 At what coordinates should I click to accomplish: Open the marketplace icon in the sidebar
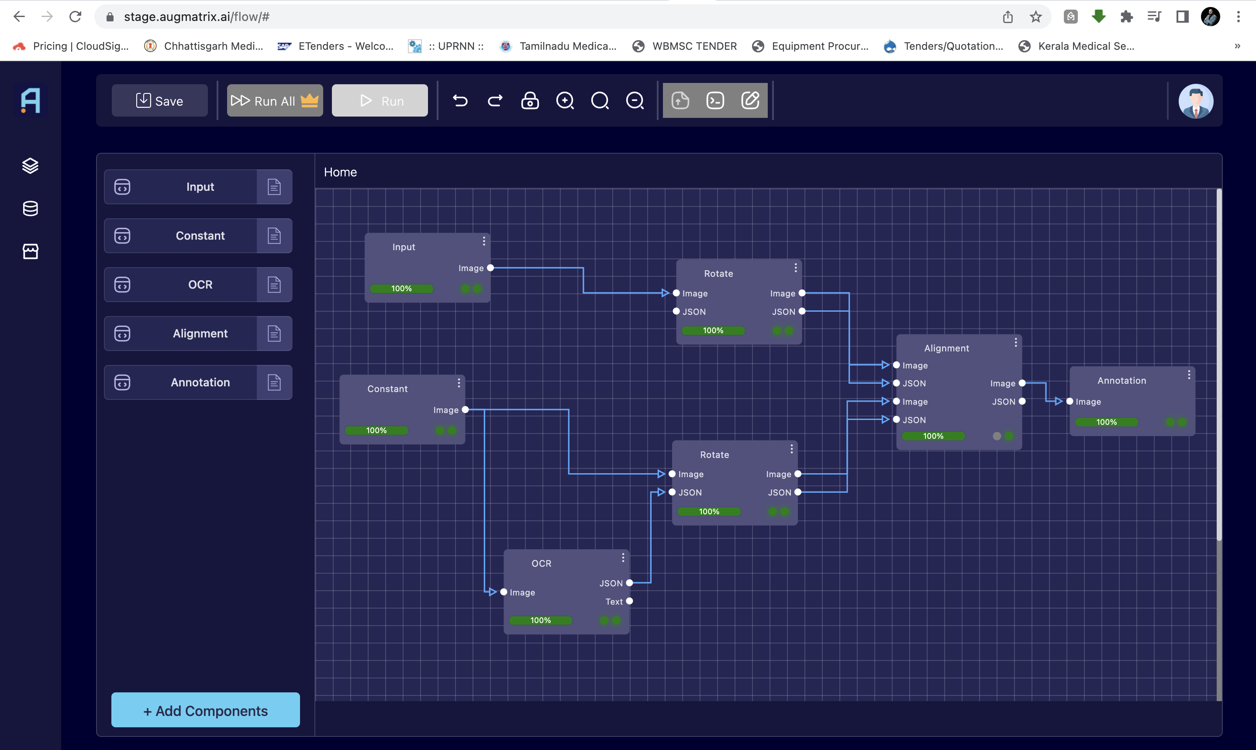coord(30,251)
